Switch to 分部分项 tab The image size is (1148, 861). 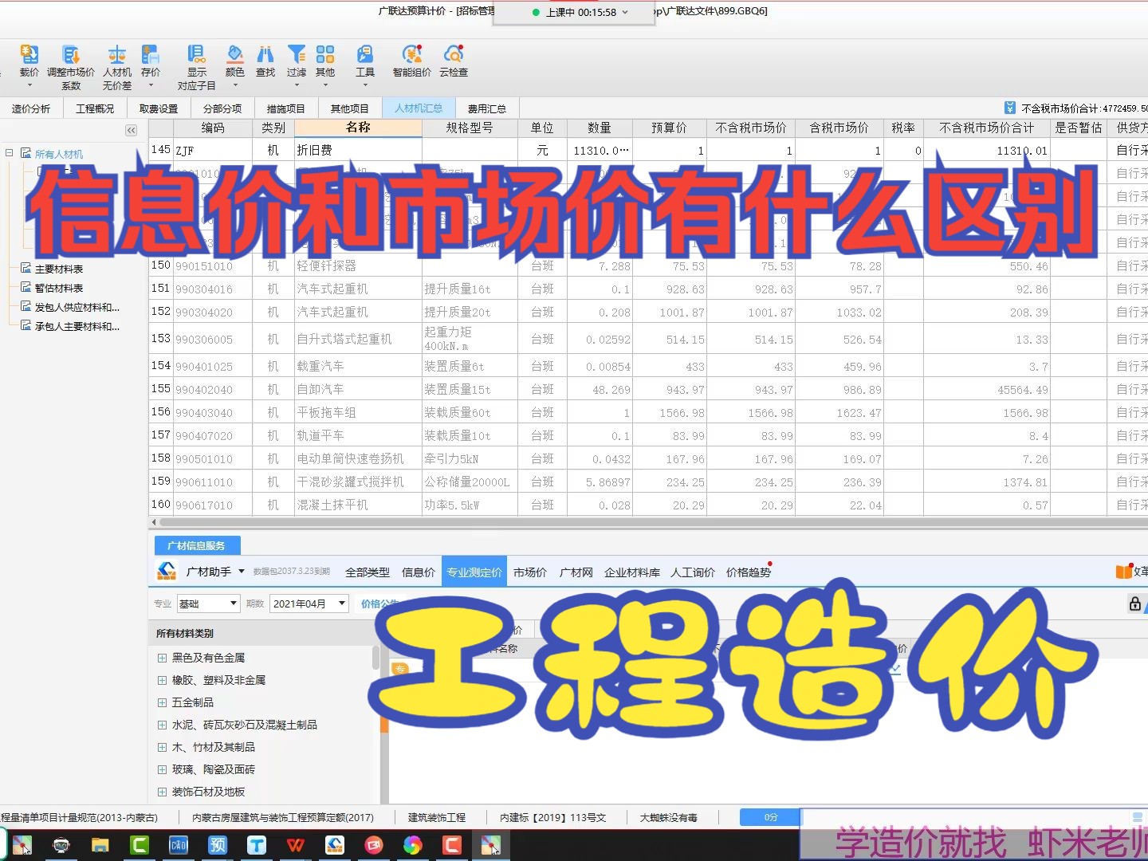point(222,108)
